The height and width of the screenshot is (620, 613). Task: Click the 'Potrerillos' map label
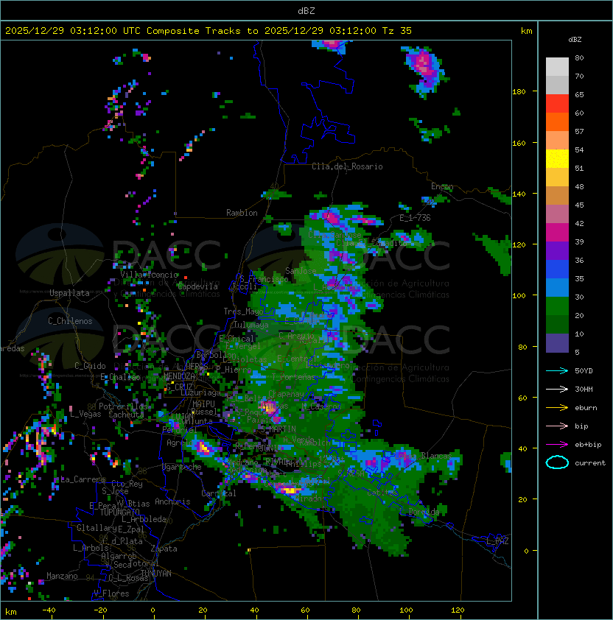click(x=123, y=406)
